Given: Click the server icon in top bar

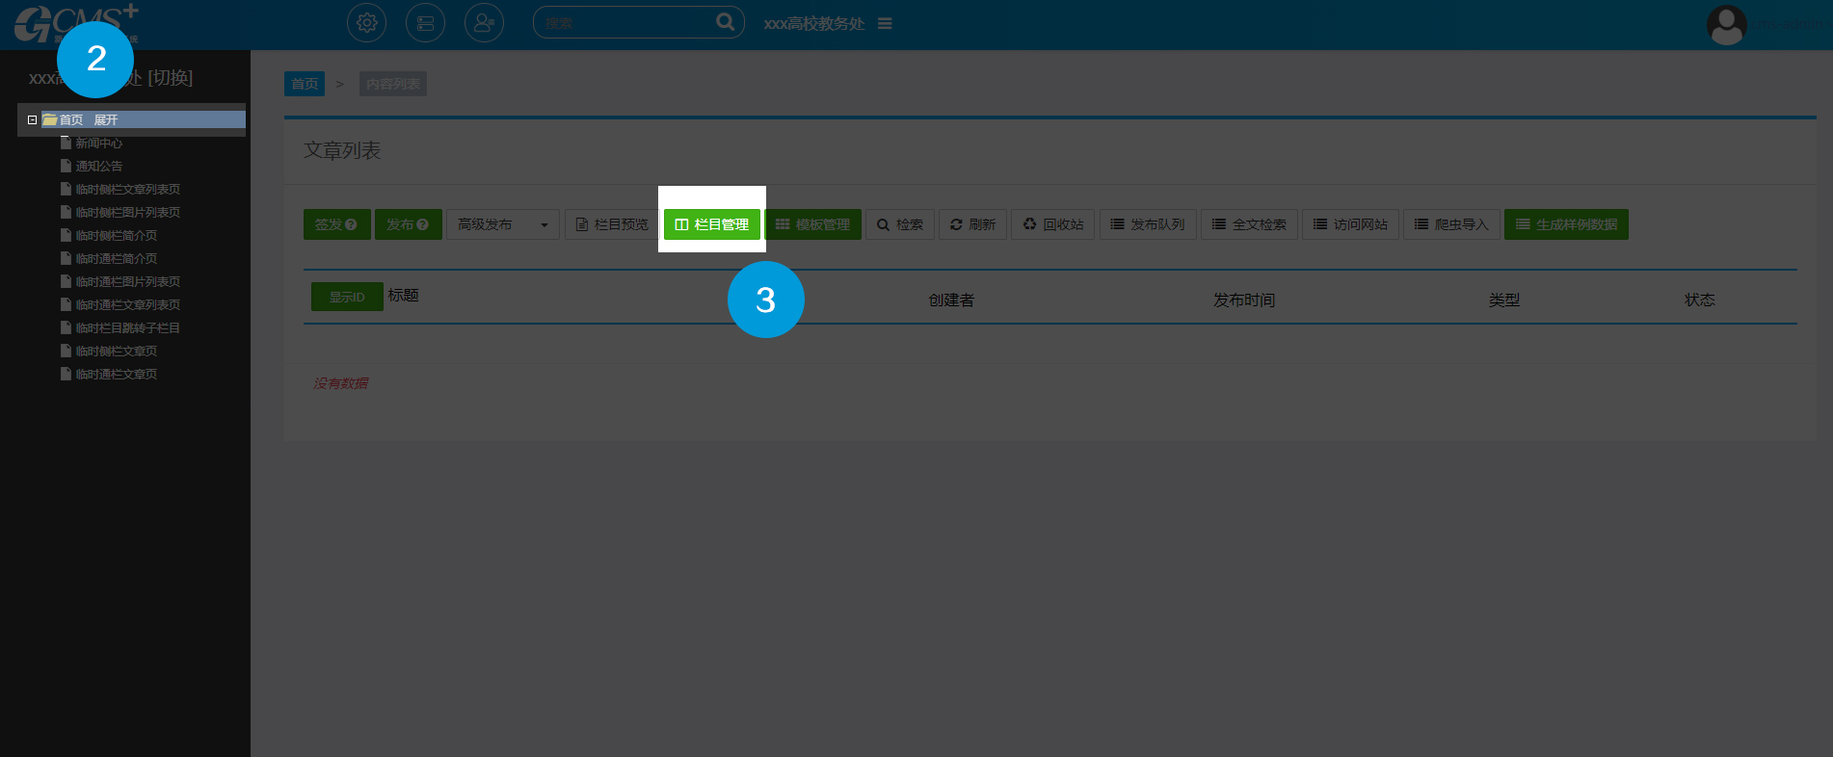Looking at the screenshot, I should pos(425,23).
